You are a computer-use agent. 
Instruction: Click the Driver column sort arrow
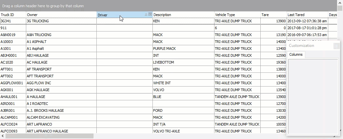146,14
